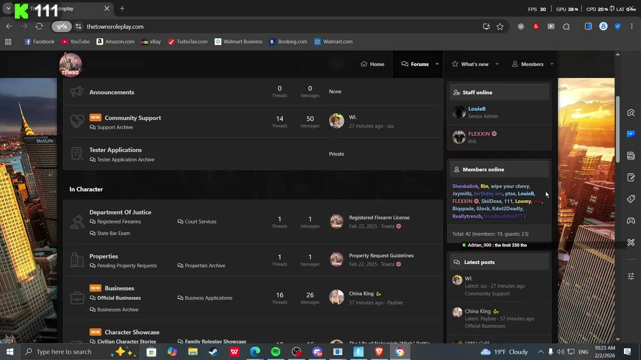Go back using the browser back arrow
Viewport: 641px width, 360px height.
point(9,26)
